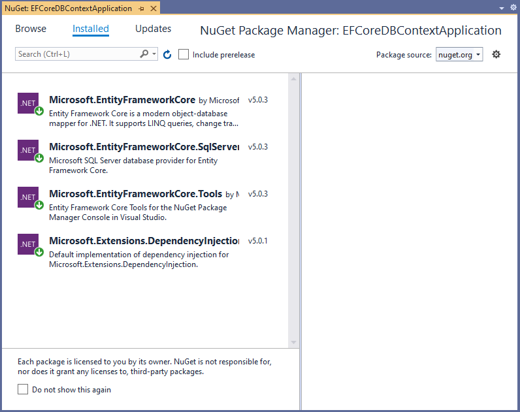Click installed badge on Tools package icon
Viewport: 520px width, 412px height.
[39, 206]
